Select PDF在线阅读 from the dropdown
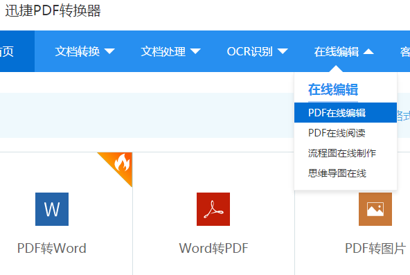The width and height of the screenshot is (410, 275). [346, 133]
